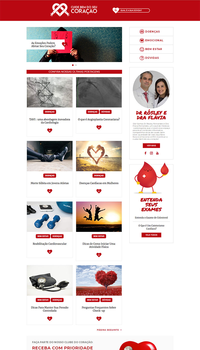
Task: Click the Cuide Bem do Seu Coração logo
Action: (74, 10)
